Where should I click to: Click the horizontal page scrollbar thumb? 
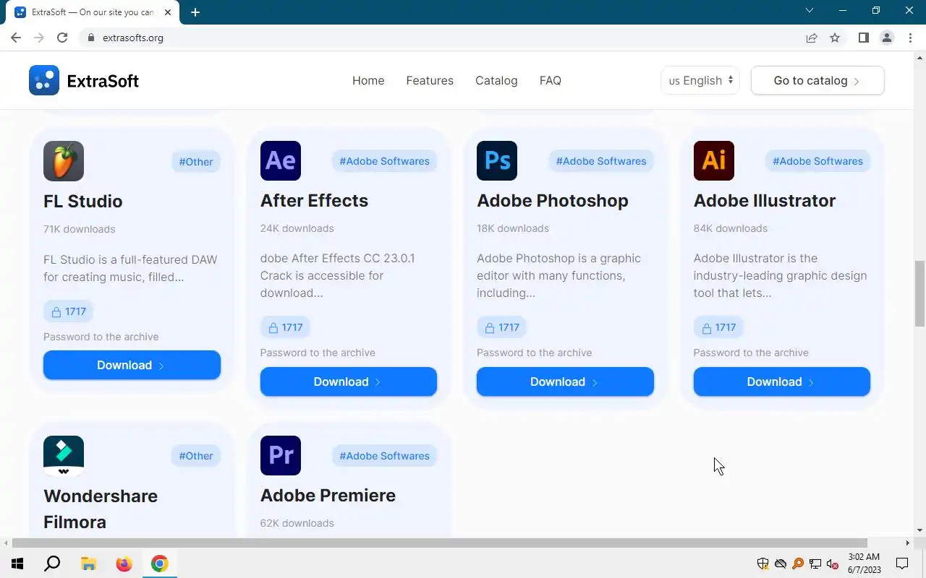click(x=439, y=543)
